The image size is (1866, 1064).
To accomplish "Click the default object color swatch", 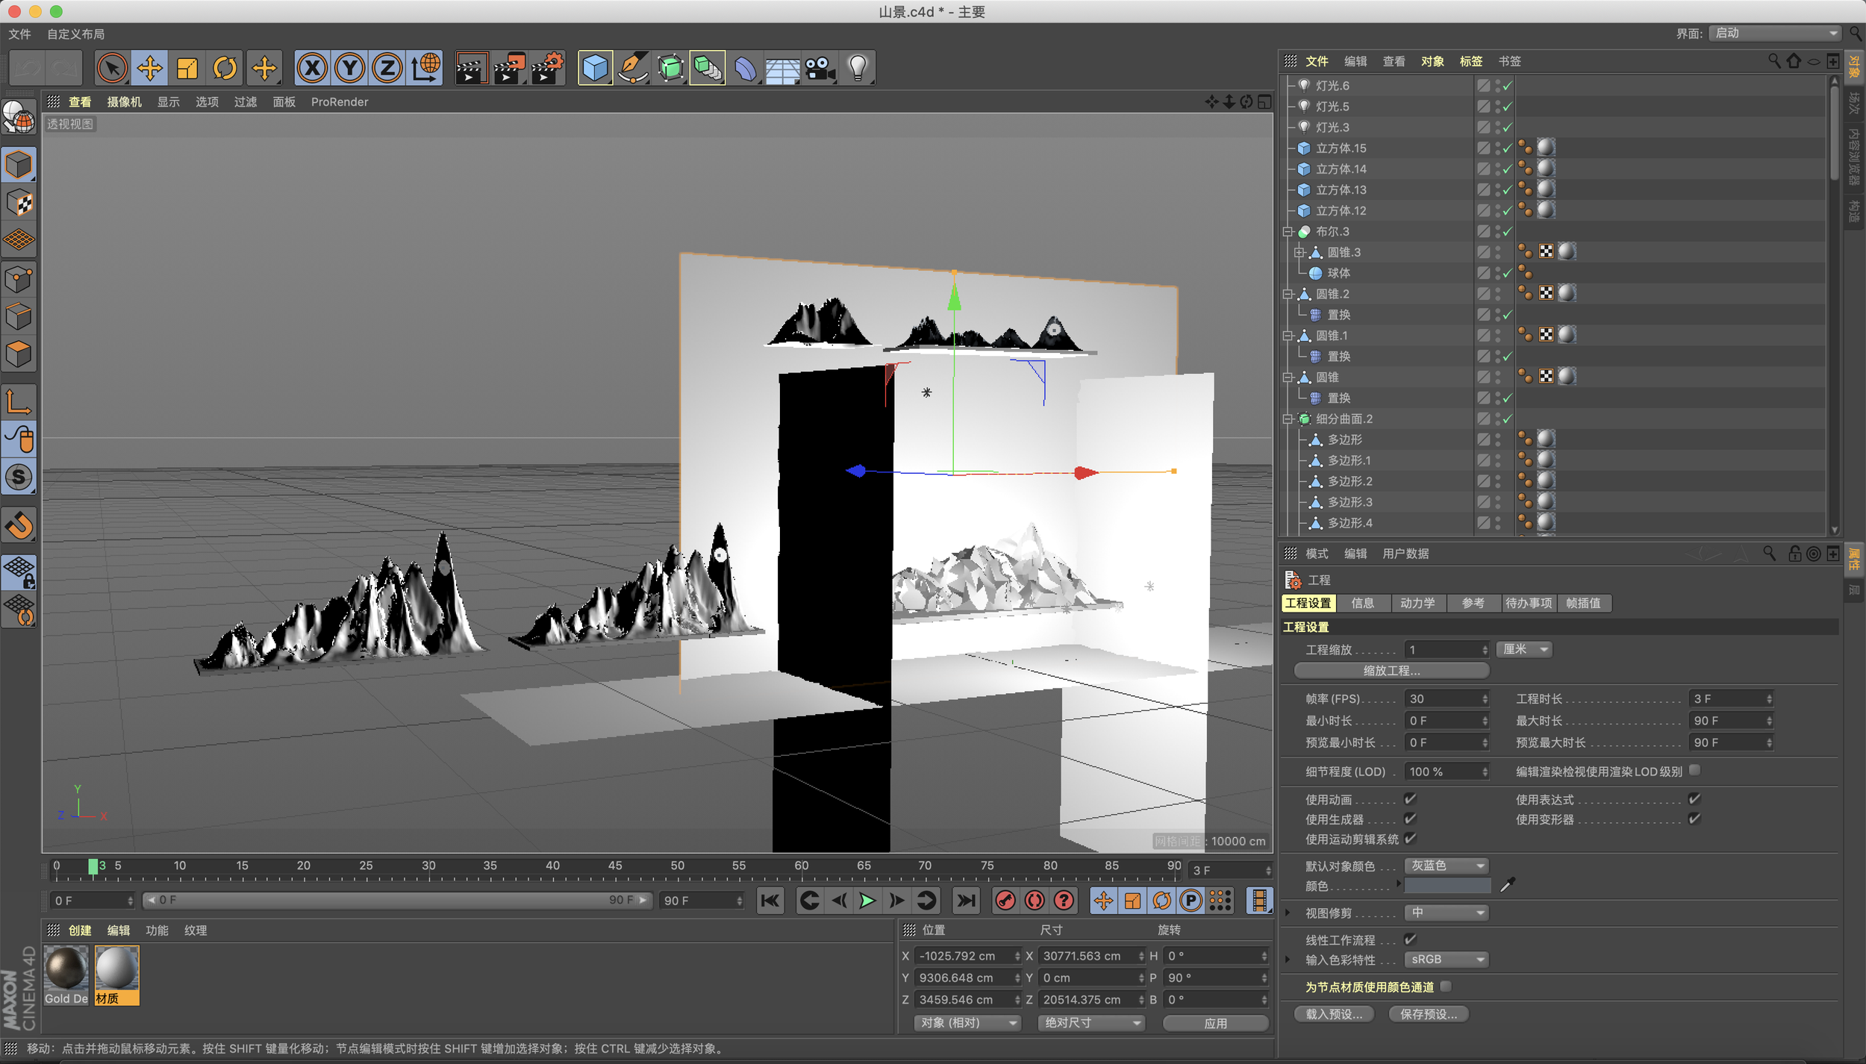I will 1447,886.
